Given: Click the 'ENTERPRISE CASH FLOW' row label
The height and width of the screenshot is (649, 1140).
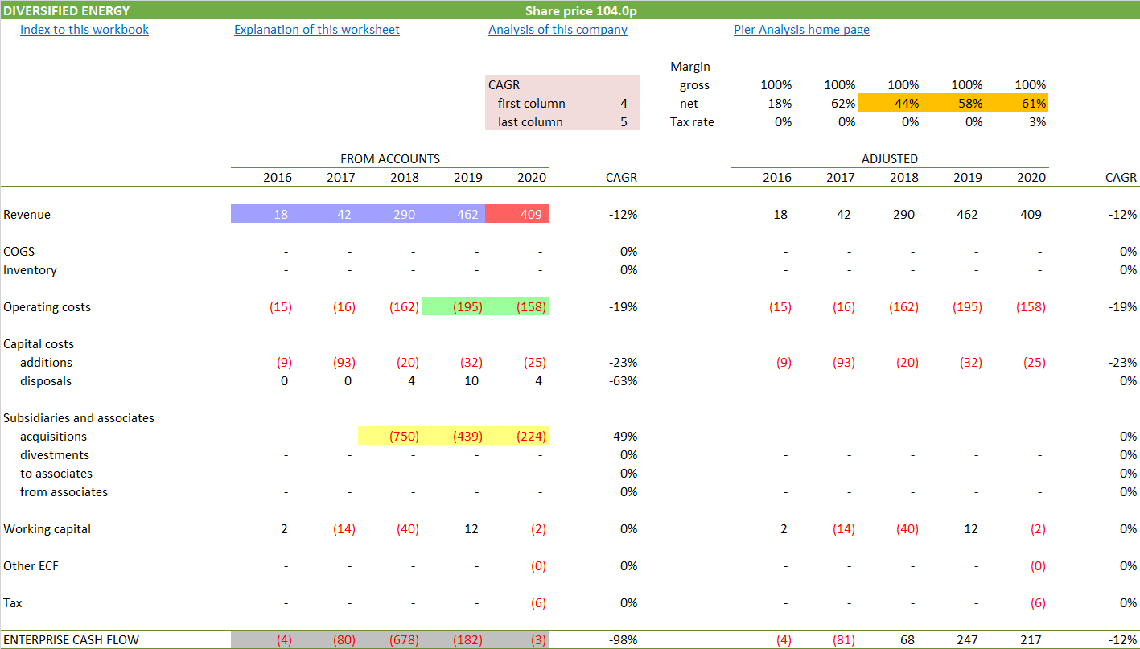Looking at the screenshot, I should click(71, 640).
